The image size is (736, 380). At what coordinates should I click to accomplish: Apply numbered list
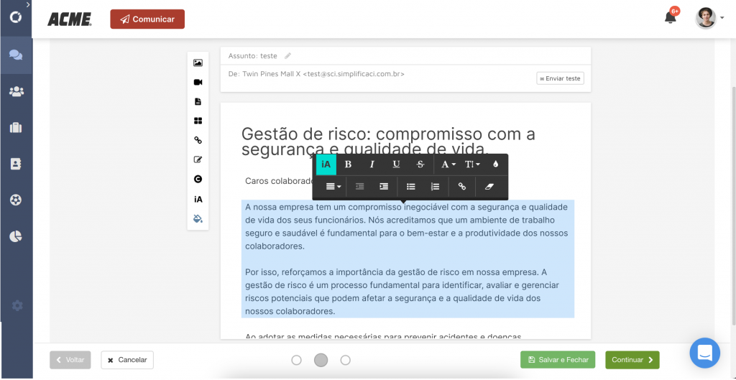coord(435,187)
